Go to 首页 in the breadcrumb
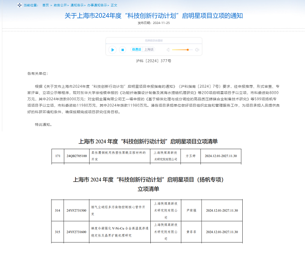 click(46, 5)
